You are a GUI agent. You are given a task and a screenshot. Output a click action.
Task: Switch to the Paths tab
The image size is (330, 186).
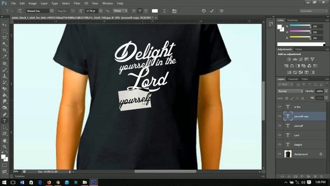point(305,79)
